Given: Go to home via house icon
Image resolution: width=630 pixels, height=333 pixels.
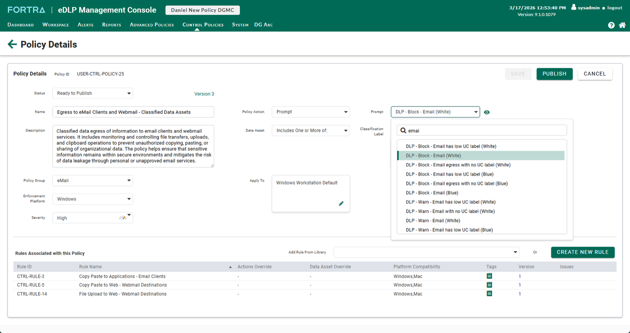Looking at the screenshot, I should tap(622, 25).
